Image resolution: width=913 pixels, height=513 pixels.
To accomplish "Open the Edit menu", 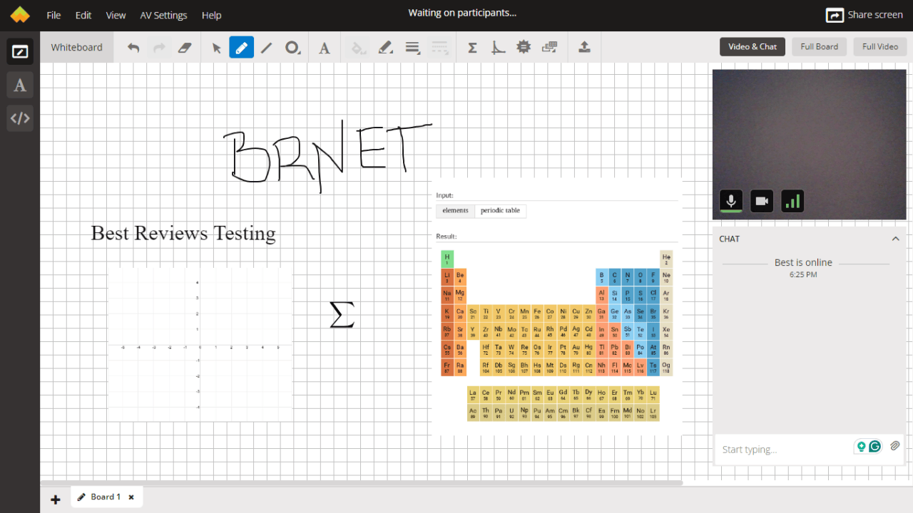I will pos(83,15).
